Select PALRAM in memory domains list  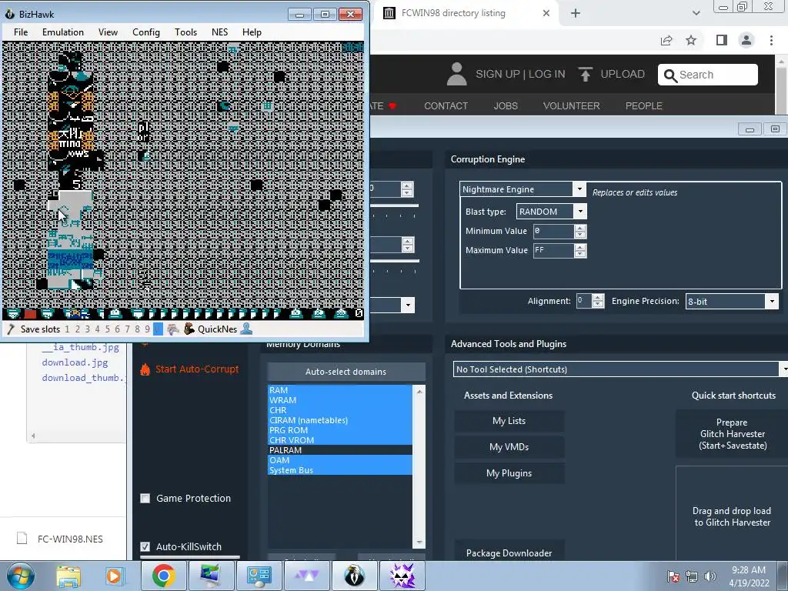[339, 450]
